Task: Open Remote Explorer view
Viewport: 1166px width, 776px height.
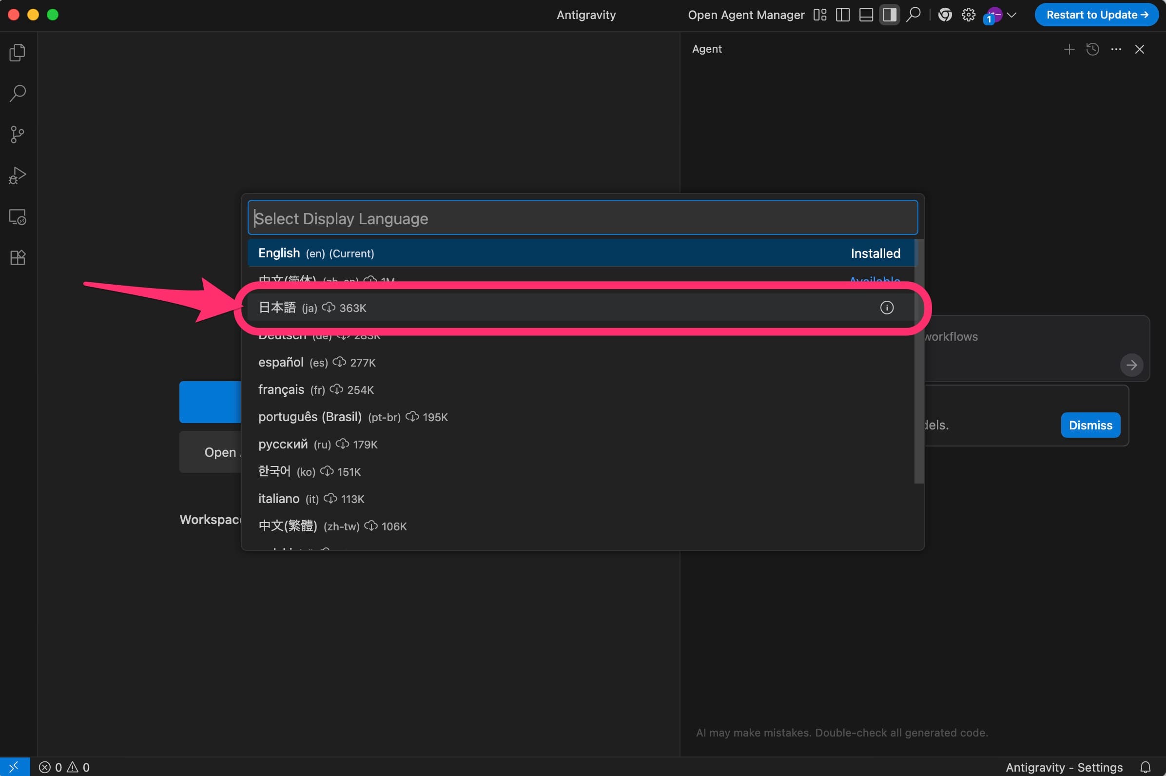Action: click(18, 217)
